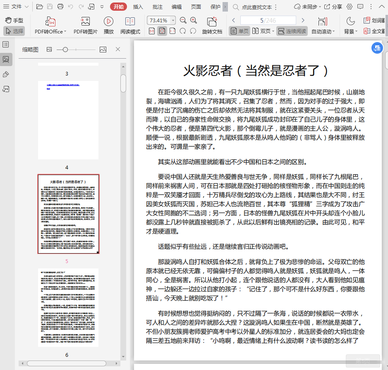Open the bookmarks outline sidebar icon
This screenshot has height=370, width=388.
[x=6, y=44]
